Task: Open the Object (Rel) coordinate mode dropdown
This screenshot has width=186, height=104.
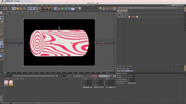Action: pos(87,87)
